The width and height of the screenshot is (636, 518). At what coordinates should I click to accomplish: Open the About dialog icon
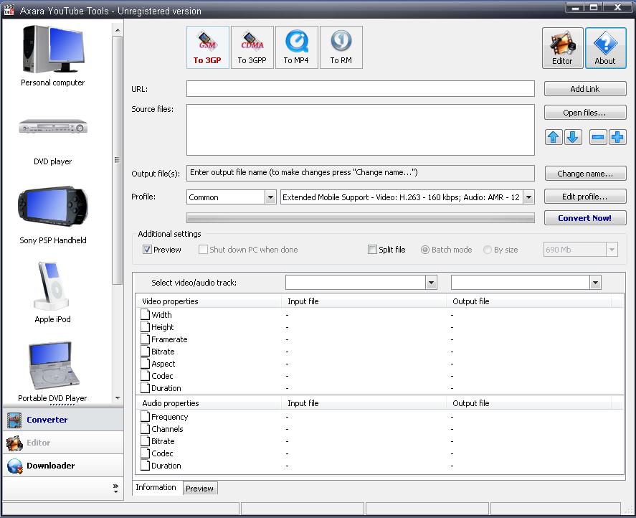click(x=606, y=48)
